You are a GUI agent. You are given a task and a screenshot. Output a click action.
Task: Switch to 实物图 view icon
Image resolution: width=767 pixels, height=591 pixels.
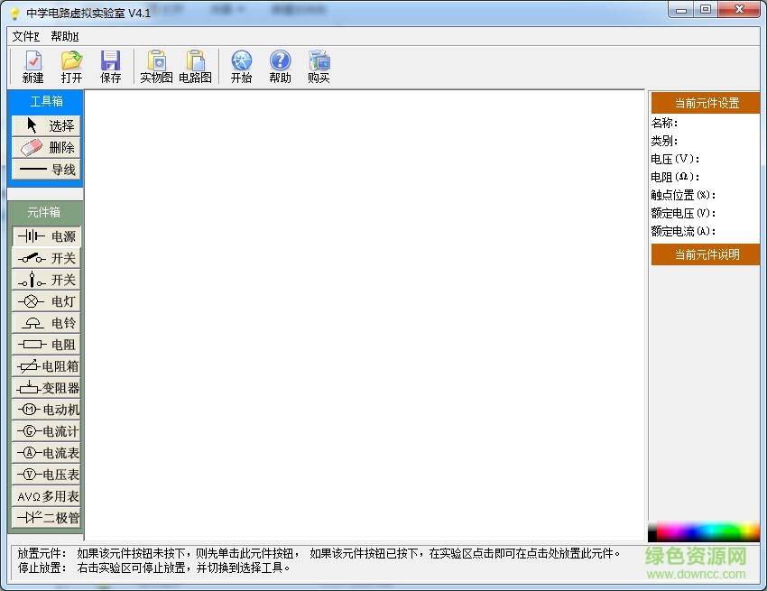156,67
